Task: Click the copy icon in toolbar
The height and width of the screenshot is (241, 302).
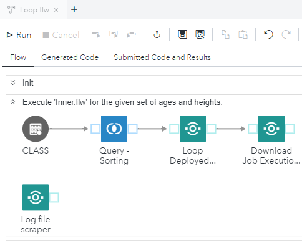Action: pos(225,34)
